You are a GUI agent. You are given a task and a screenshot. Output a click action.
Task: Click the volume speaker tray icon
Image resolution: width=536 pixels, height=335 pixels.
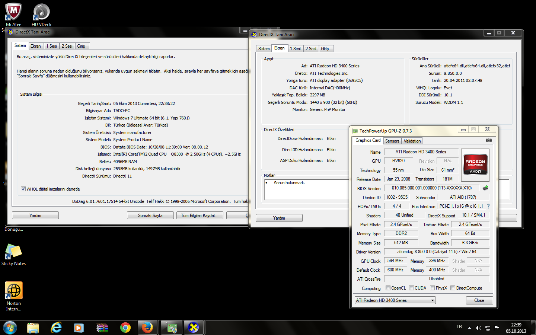(x=478, y=328)
